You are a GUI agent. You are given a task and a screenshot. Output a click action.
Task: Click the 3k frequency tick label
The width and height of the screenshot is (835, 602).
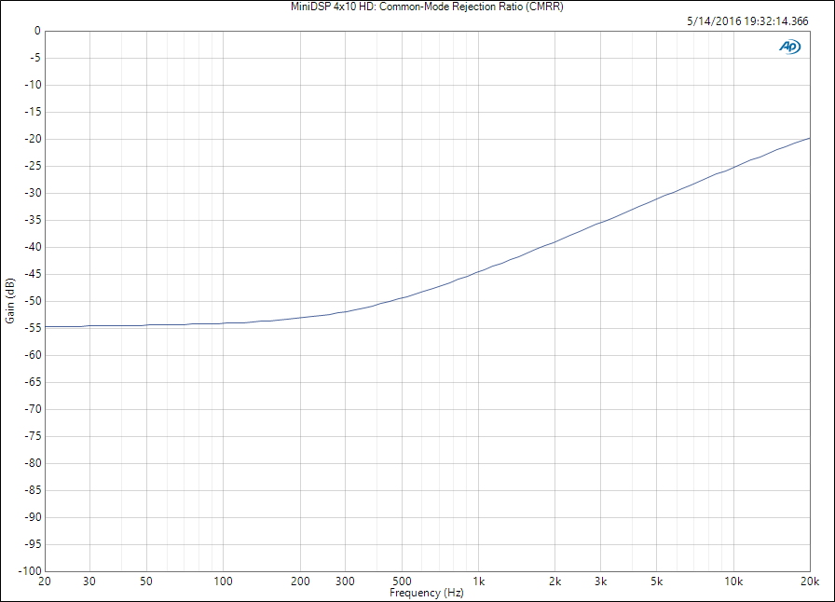601,581
